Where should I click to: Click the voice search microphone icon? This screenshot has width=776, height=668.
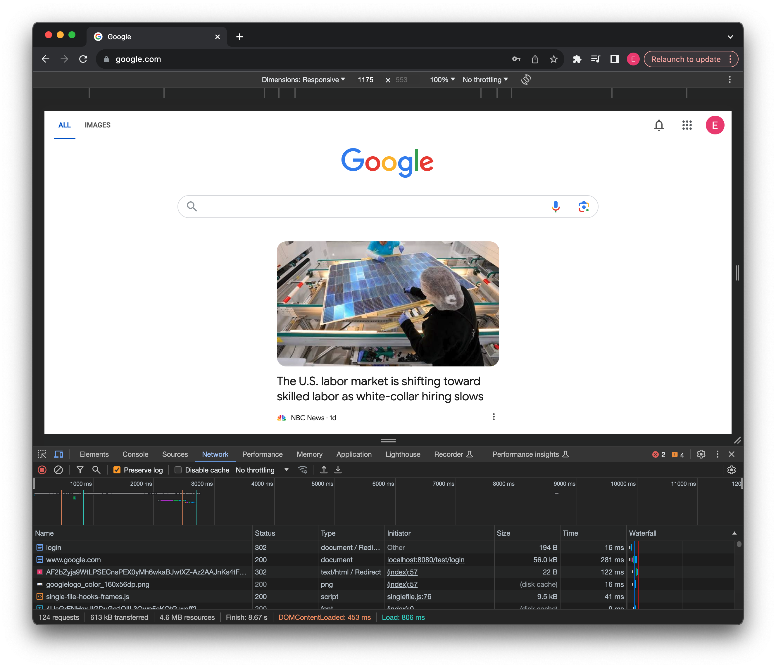coord(556,206)
